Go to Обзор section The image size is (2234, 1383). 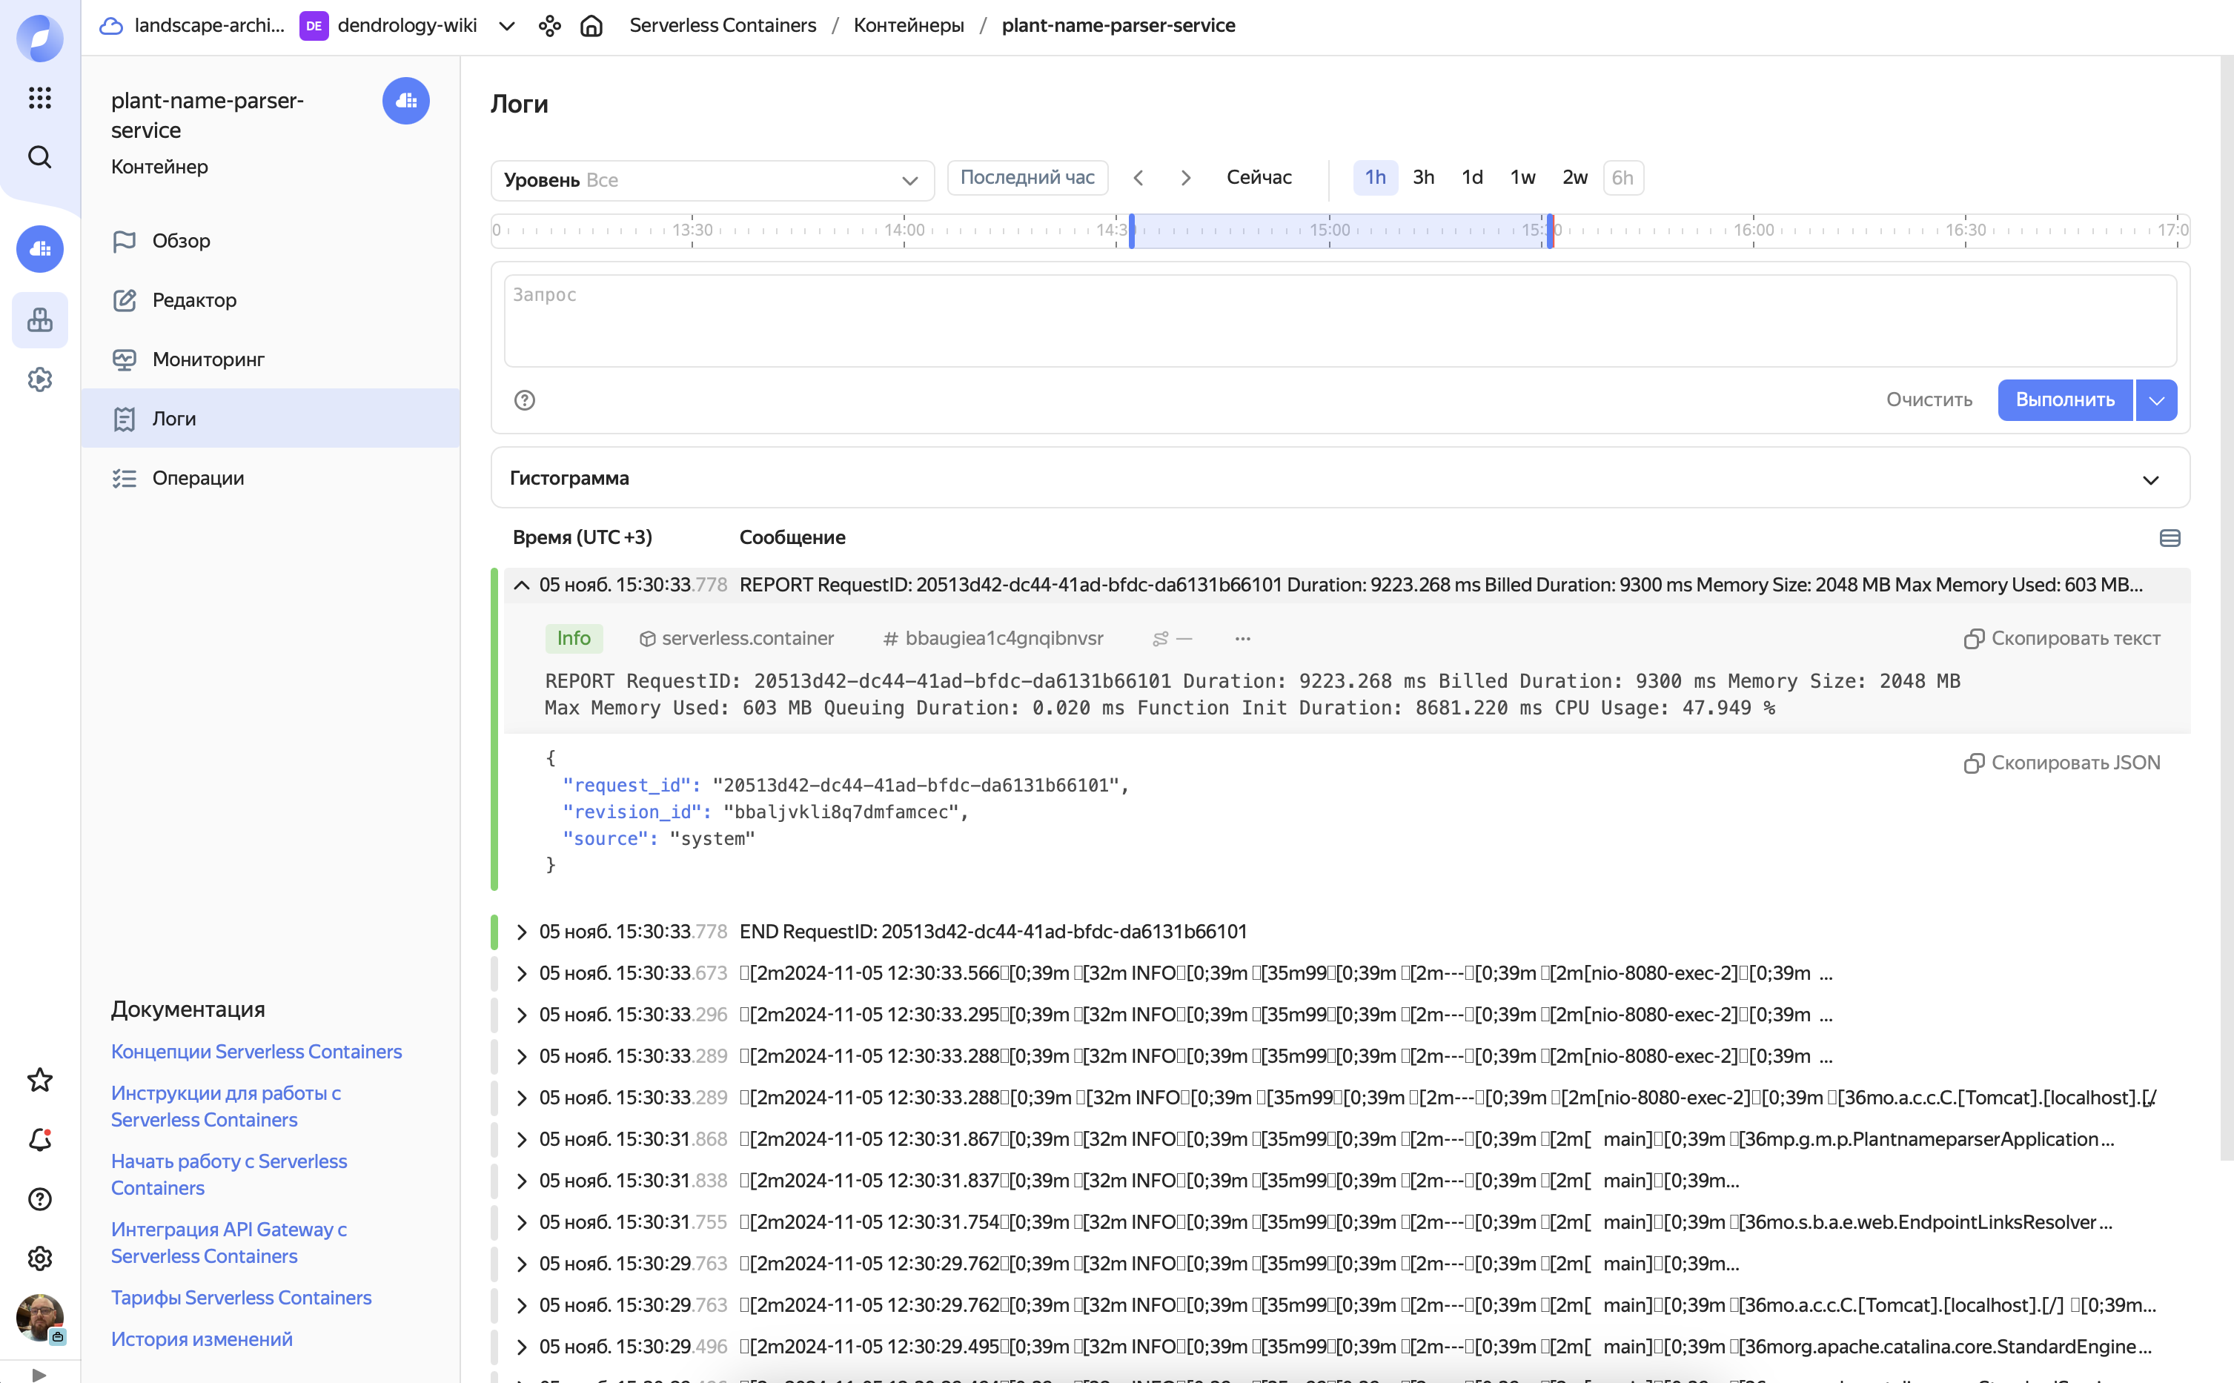271,241
